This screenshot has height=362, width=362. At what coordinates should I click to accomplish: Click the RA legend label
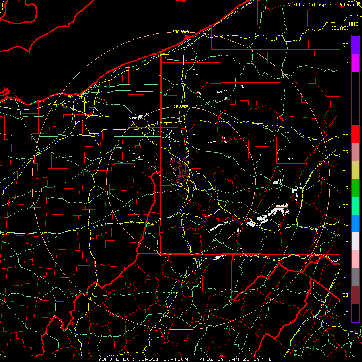[345, 206]
